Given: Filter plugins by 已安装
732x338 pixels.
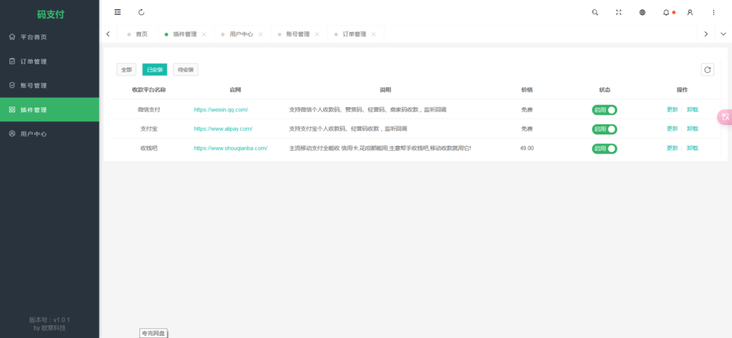Looking at the screenshot, I should [x=154, y=69].
